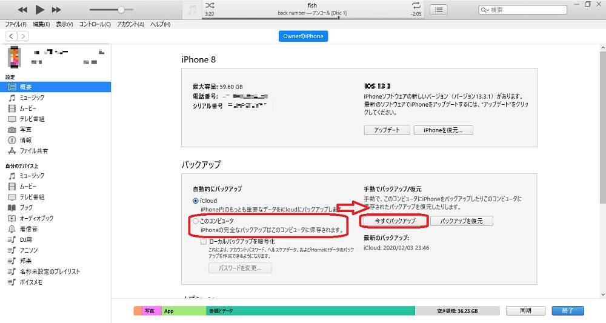Image resolution: width=606 pixels, height=323 pixels.
Task: Open ミュージック under 設定 in sidebar
Action: (32, 98)
